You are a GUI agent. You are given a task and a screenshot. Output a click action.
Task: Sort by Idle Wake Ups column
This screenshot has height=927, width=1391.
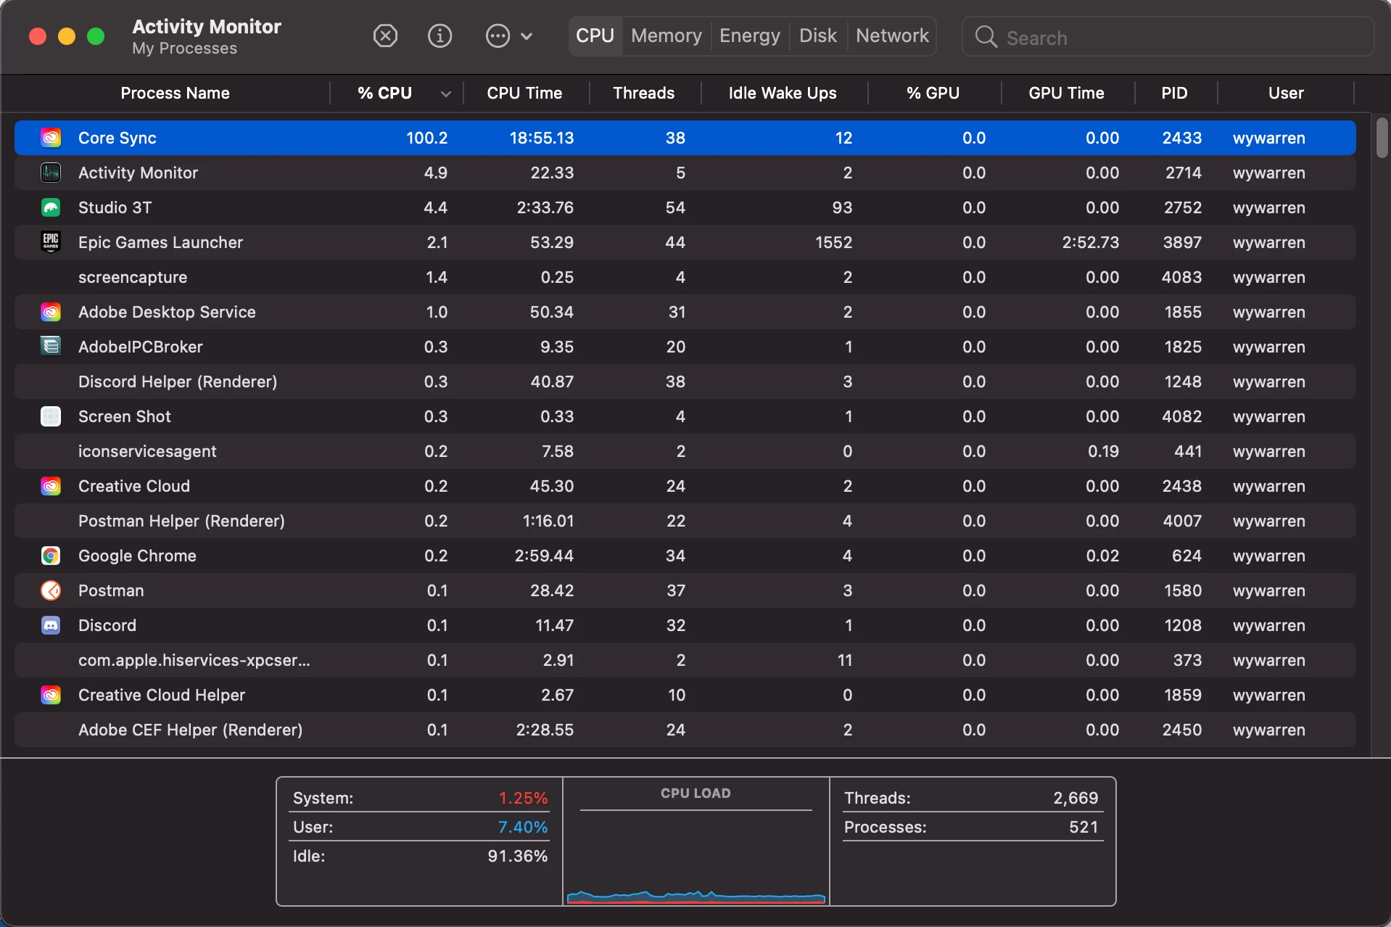783,93
